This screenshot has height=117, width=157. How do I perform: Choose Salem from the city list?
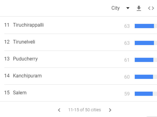20,93
